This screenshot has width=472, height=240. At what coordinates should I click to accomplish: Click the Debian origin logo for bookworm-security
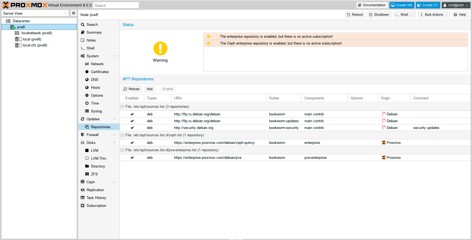383,128
